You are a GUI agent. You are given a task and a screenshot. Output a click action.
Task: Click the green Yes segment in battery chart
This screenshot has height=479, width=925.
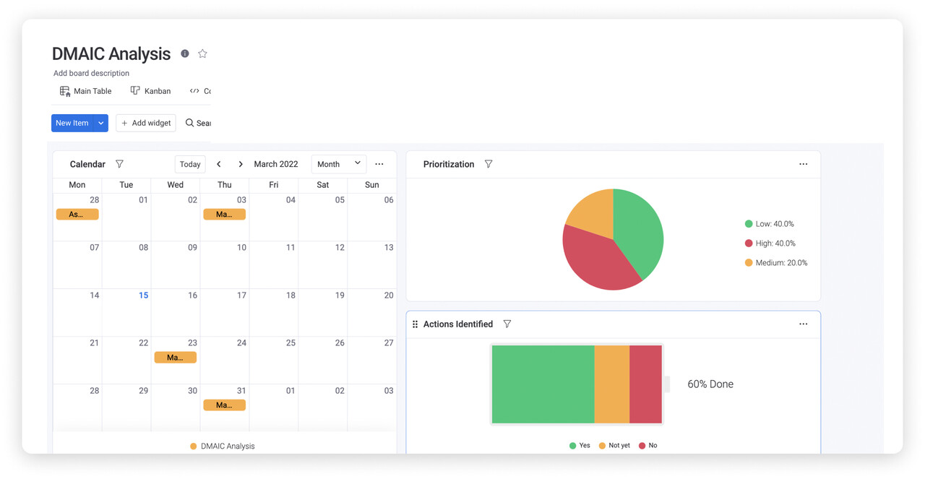coord(543,384)
